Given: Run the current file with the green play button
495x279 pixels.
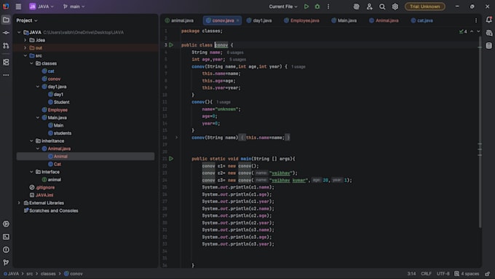Looking at the screenshot, I should (306, 7).
